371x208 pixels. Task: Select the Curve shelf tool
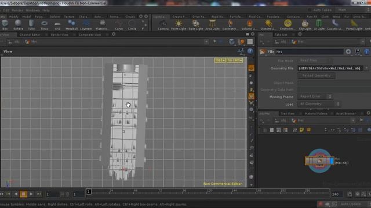pyautogui.click(x=119, y=25)
